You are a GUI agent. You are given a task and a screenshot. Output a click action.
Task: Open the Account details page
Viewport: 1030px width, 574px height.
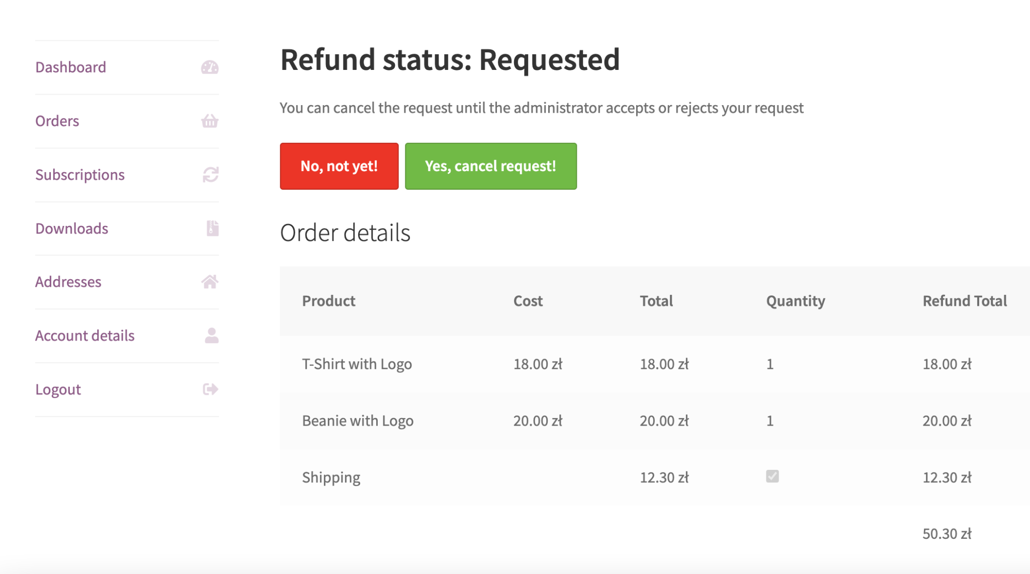coord(84,336)
